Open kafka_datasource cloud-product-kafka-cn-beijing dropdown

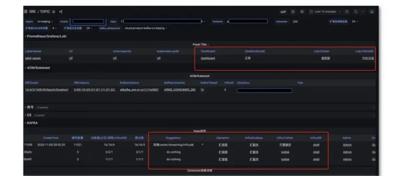tap(146, 28)
